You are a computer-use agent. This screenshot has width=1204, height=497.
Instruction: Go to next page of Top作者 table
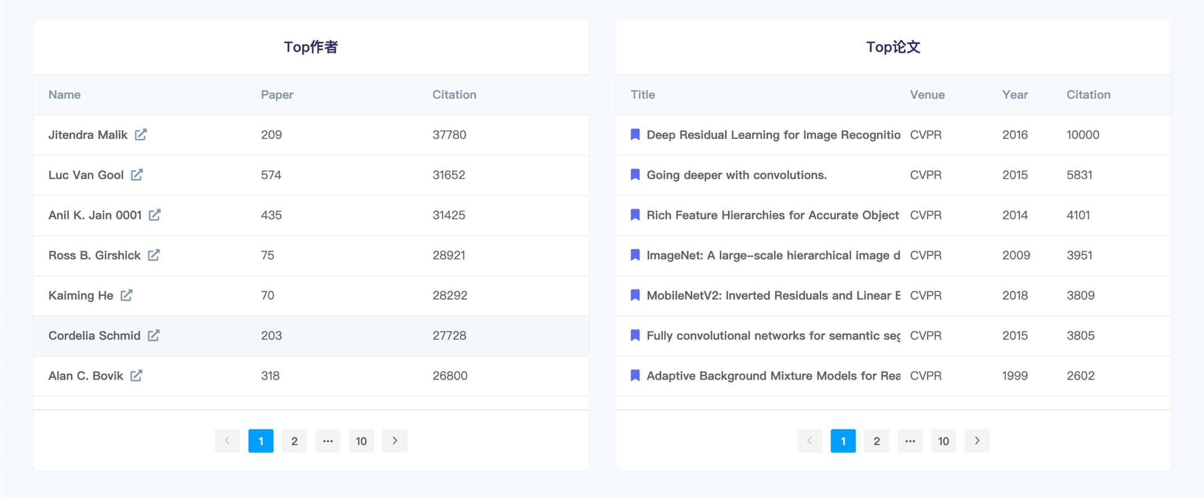(395, 441)
